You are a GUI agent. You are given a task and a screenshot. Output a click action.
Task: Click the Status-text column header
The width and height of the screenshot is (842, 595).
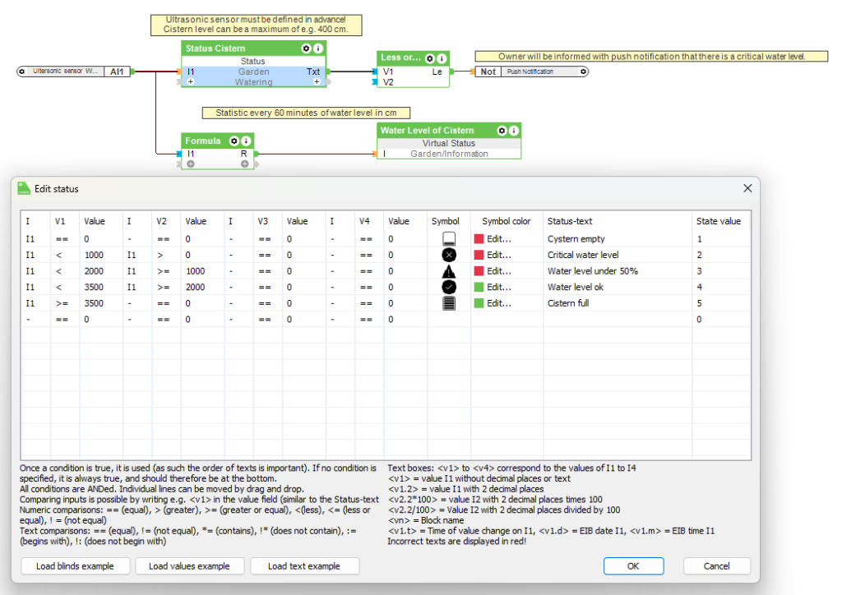click(x=570, y=221)
